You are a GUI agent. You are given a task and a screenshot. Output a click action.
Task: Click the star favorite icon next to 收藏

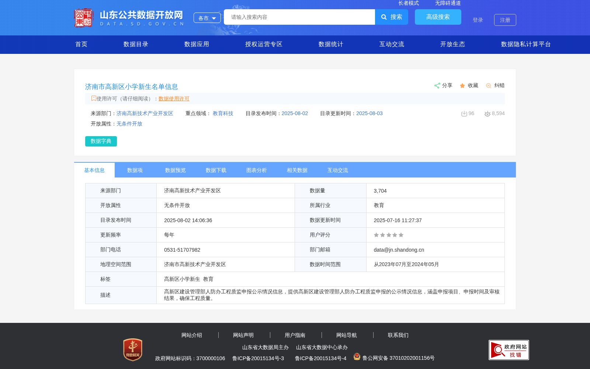462,86
